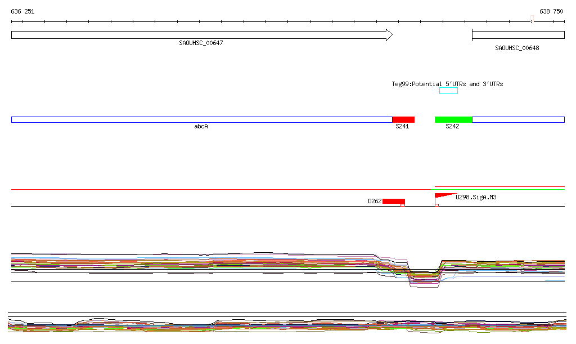Select the green S242 segment
Image resolution: width=576 pixels, height=344 pixels.
[x=453, y=119]
